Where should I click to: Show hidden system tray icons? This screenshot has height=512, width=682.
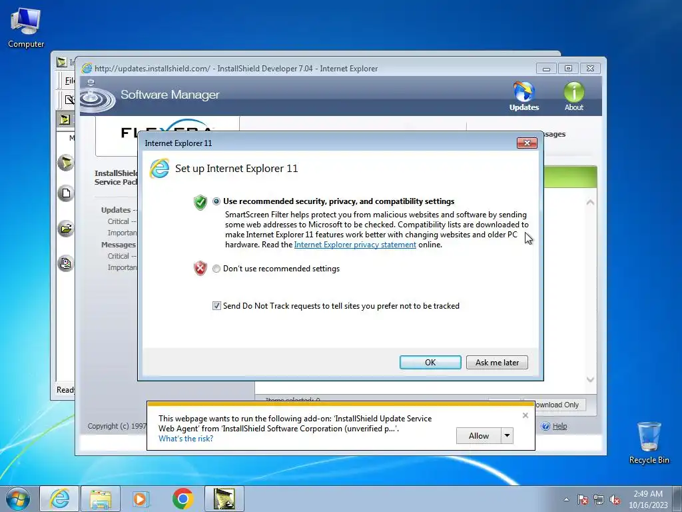click(566, 499)
